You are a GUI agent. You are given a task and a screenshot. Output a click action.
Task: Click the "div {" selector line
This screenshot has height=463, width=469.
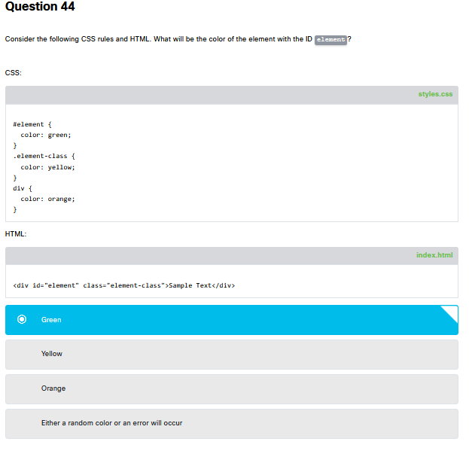click(23, 188)
